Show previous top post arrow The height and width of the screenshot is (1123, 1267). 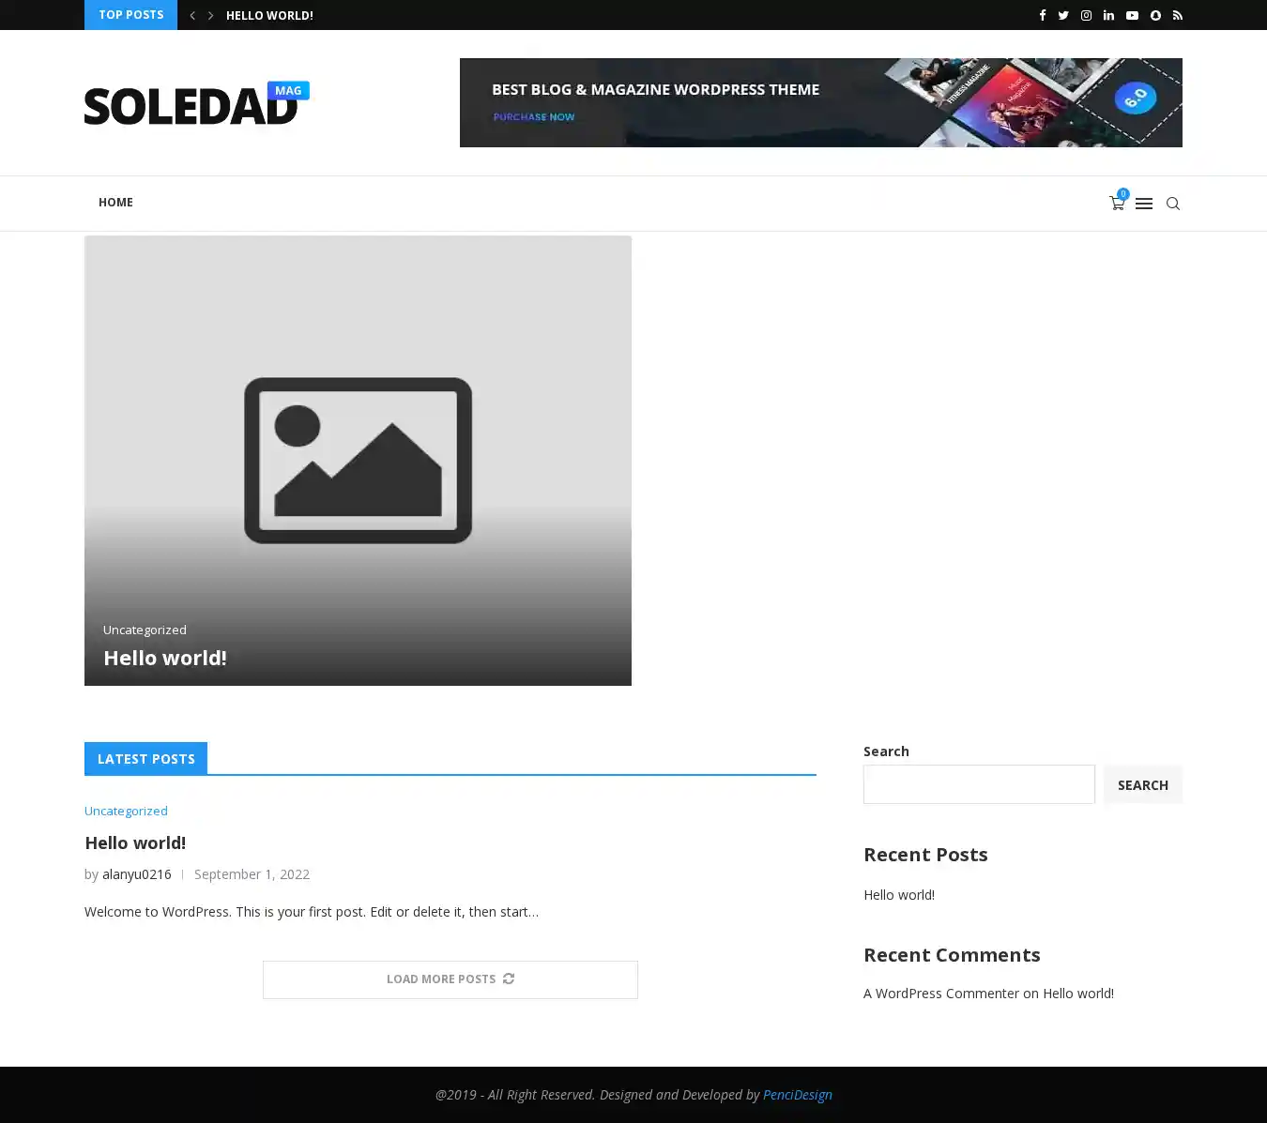tap(192, 15)
